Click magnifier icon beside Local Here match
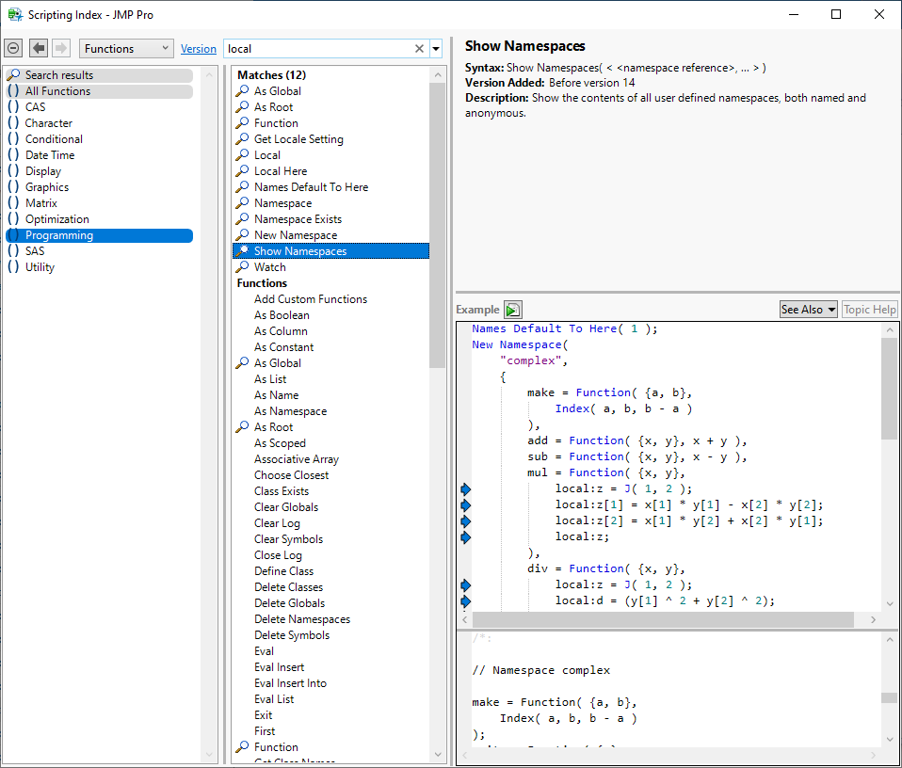Screen dimensions: 902x768 pyautogui.click(x=242, y=171)
